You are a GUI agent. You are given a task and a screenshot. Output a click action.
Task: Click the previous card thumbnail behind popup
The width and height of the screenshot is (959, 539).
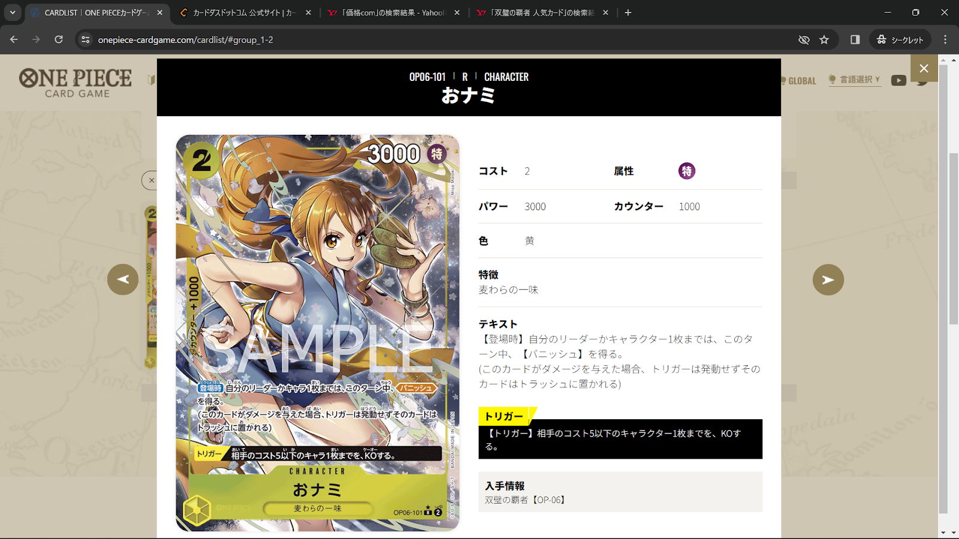click(151, 287)
